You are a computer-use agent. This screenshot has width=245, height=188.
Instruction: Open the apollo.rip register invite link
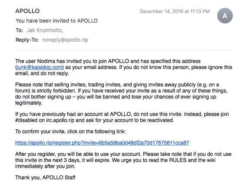point(102,143)
